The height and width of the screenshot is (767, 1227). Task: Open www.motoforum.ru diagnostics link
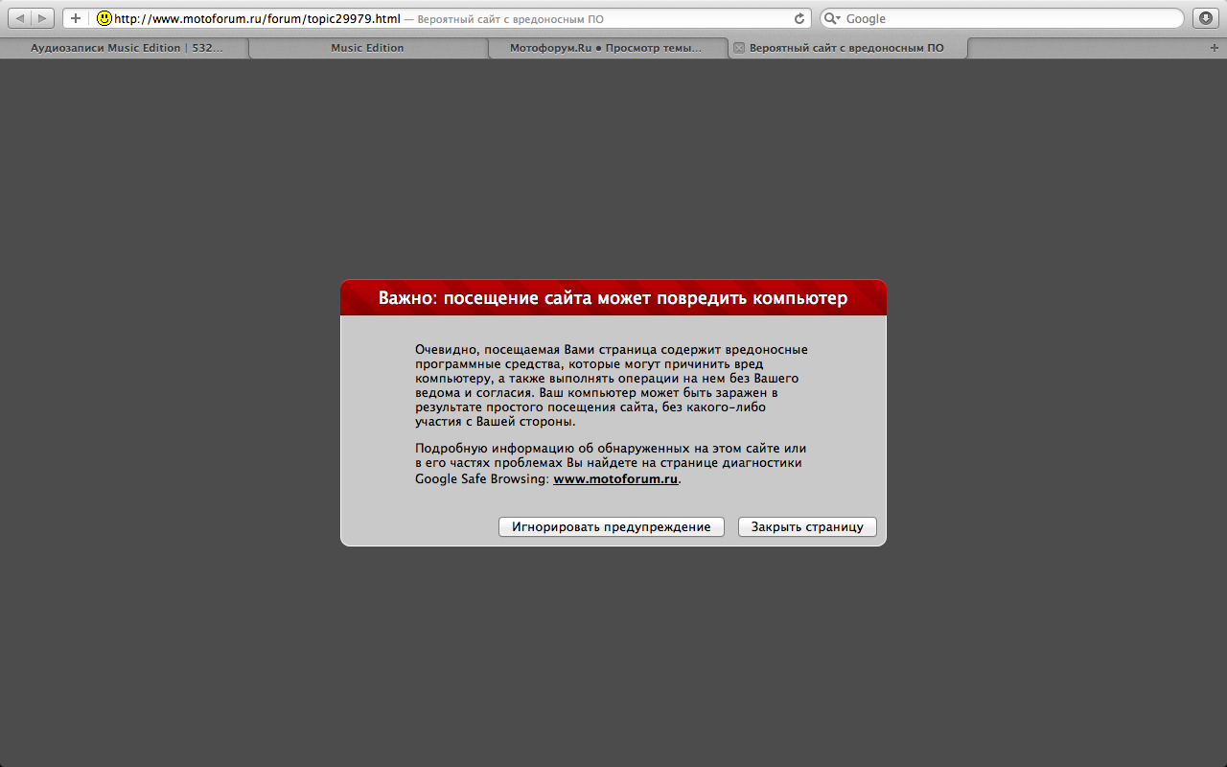point(615,479)
